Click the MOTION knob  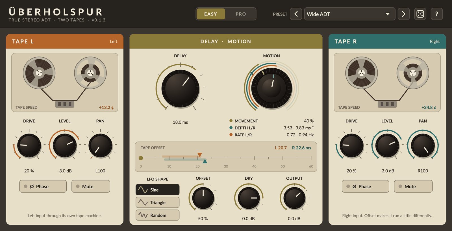[271, 88]
